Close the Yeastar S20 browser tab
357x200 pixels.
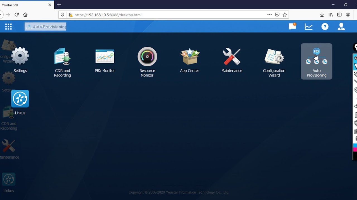(50, 5)
